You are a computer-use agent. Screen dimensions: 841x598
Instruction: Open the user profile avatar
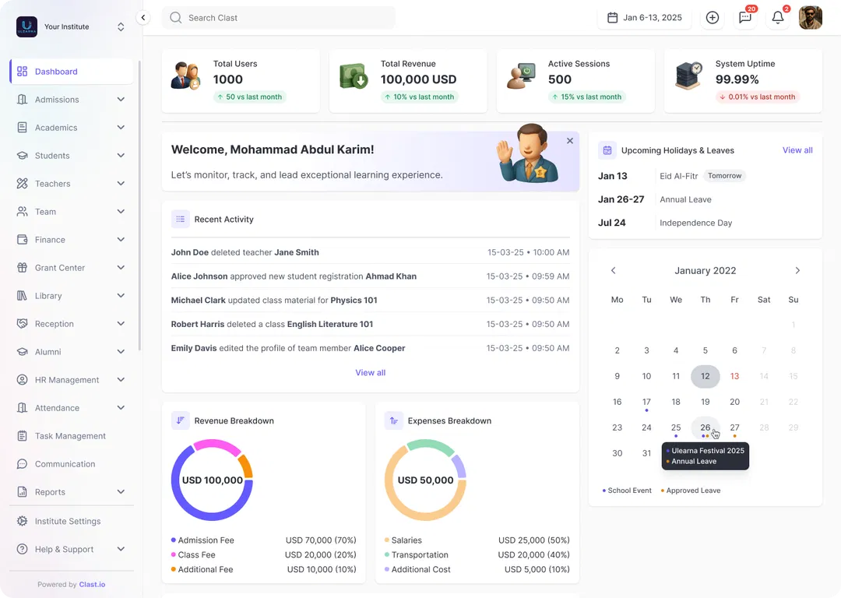tap(811, 18)
